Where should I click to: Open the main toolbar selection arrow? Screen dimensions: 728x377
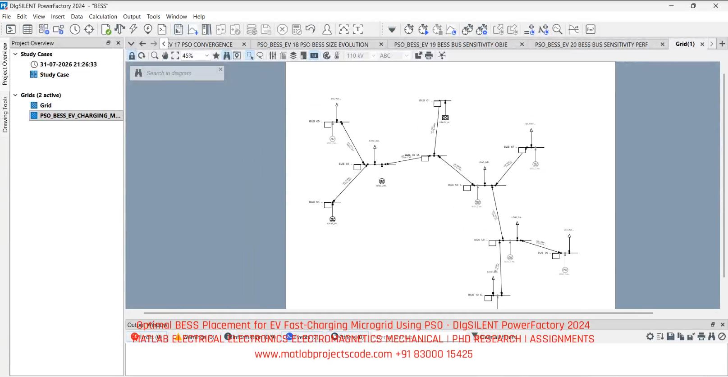coord(392,30)
